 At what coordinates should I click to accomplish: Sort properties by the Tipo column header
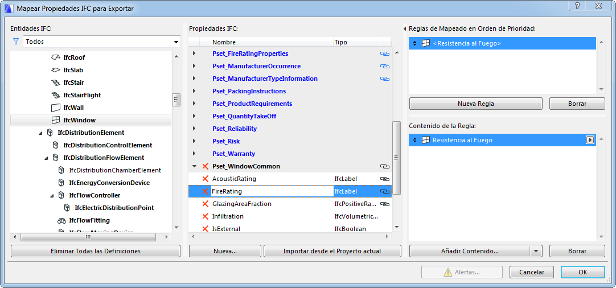point(356,42)
